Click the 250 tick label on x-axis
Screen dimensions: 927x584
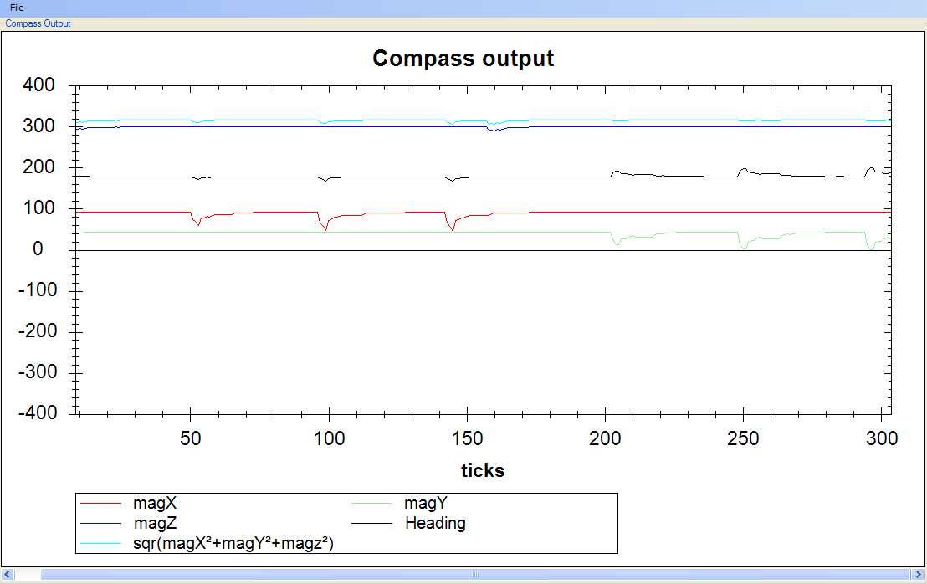pyautogui.click(x=743, y=438)
